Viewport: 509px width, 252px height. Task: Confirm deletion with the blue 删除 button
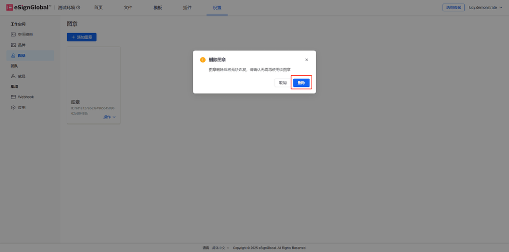301,83
